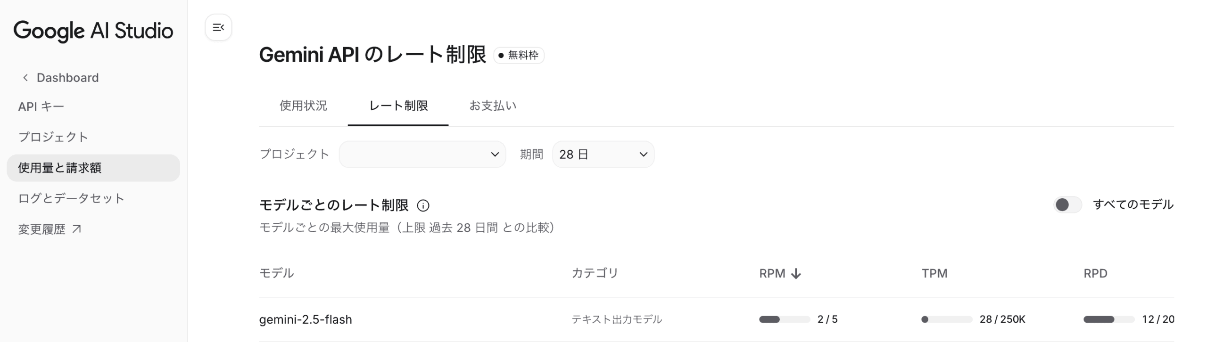Toggle RPM sorting with the arrow icon
The image size is (1207, 342).
pyautogui.click(x=797, y=273)
